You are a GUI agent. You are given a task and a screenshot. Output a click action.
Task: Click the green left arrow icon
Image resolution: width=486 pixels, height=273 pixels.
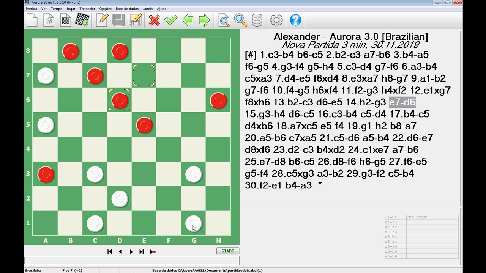click(x=188, y=20)
